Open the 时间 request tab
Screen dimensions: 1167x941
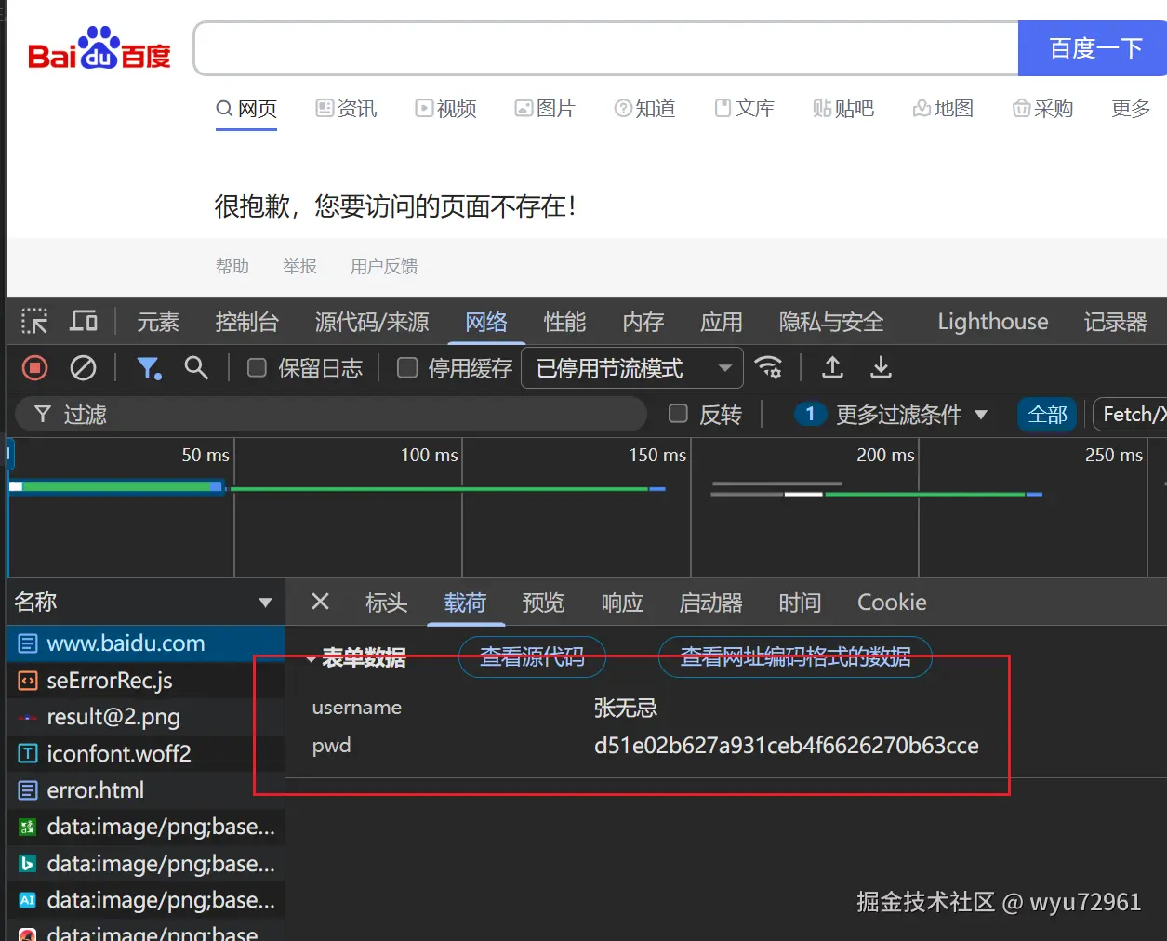[800, 603]
